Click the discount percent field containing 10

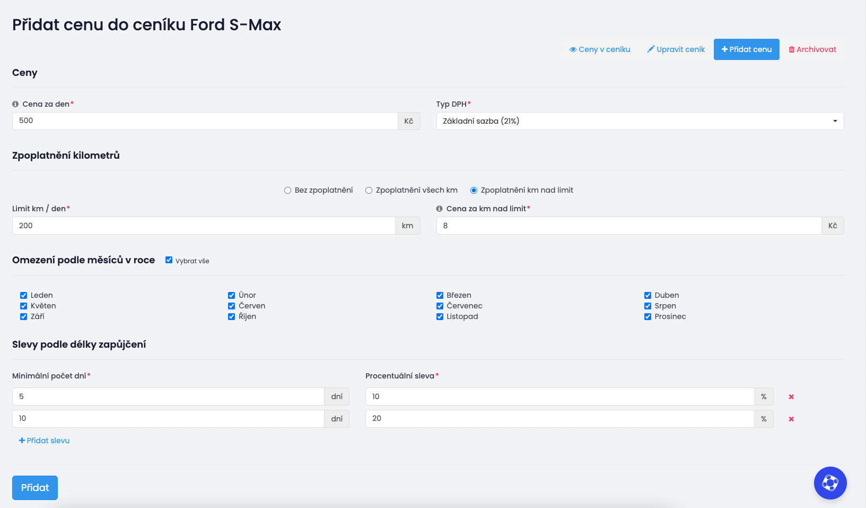(559, 397)
